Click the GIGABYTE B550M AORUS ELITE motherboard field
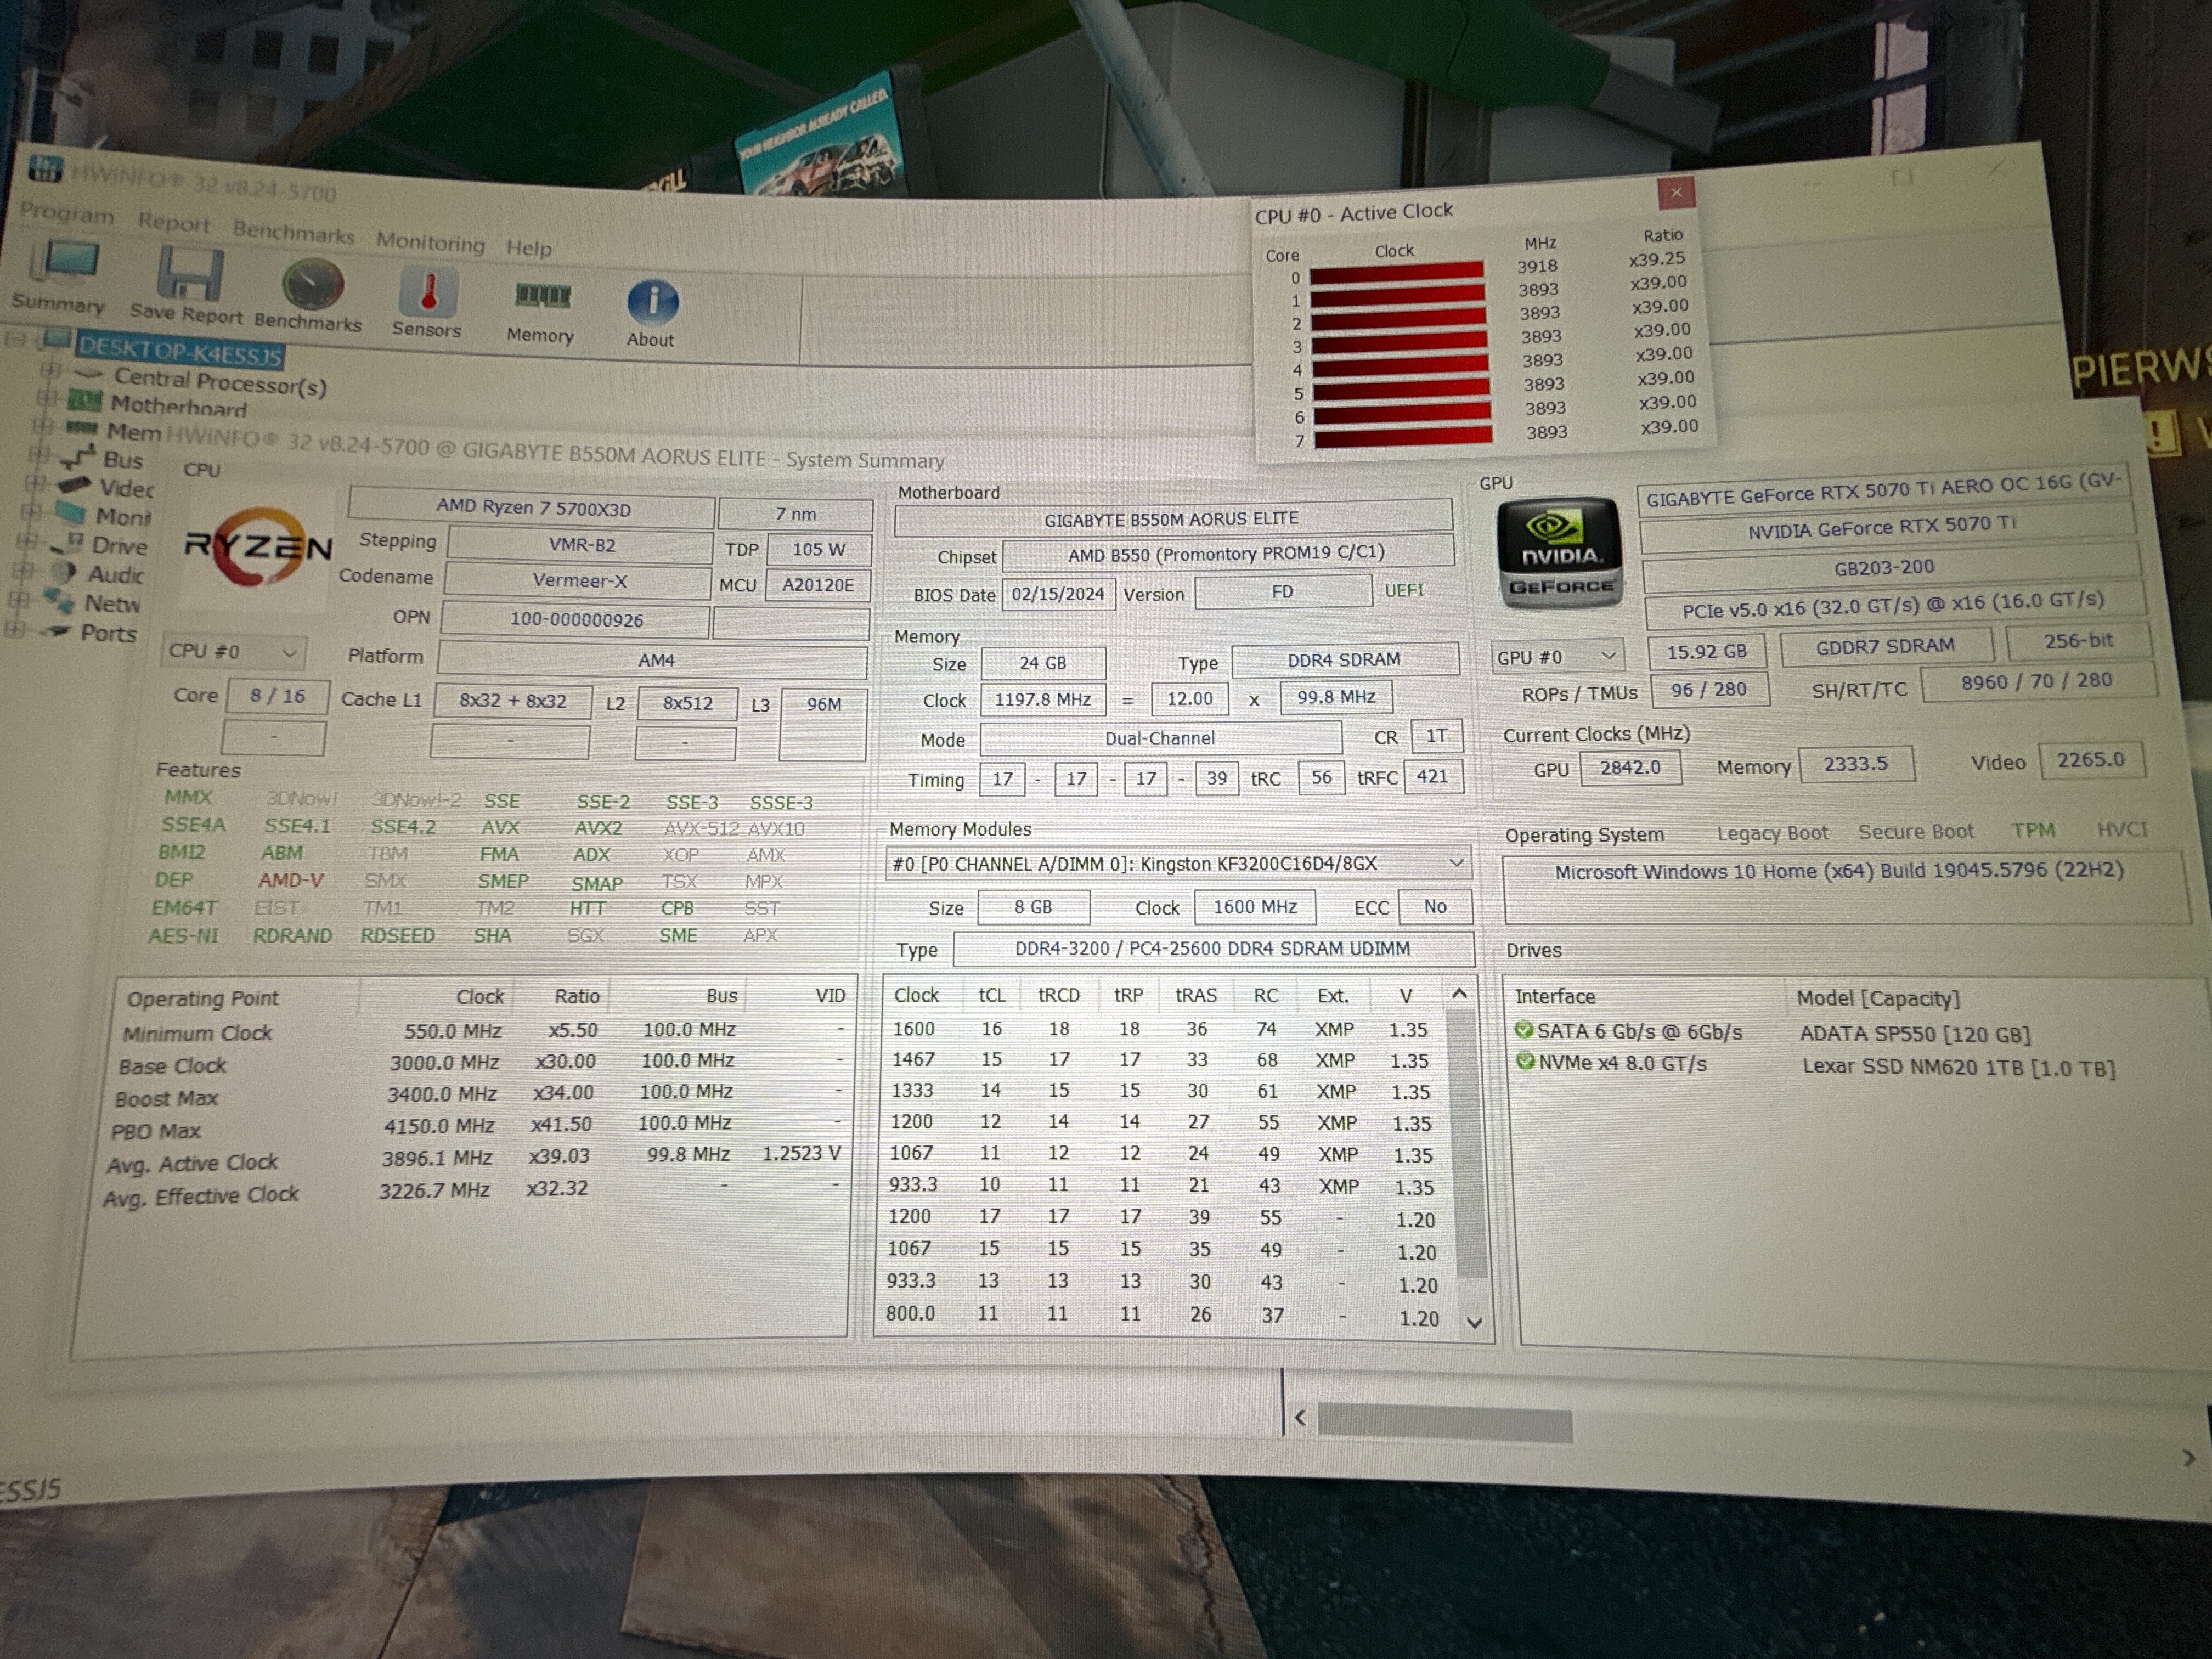This screenshot has width=2212, height=1659. point(1172,519)
